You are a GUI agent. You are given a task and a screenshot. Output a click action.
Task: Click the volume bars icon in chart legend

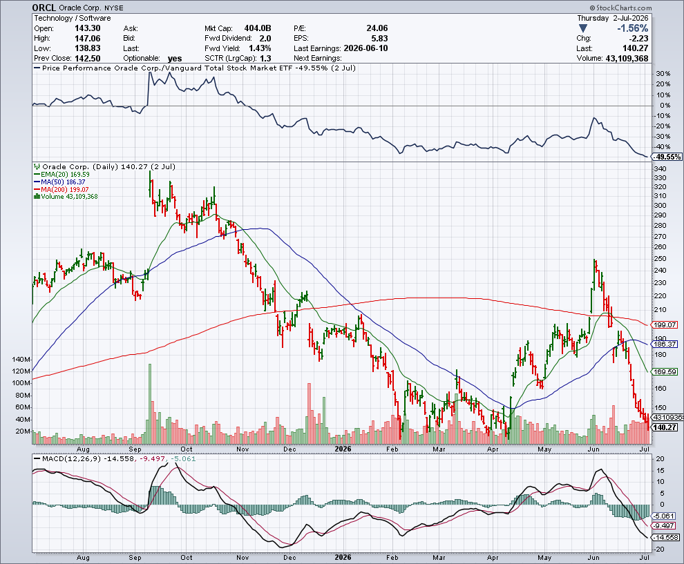point(37,197)
